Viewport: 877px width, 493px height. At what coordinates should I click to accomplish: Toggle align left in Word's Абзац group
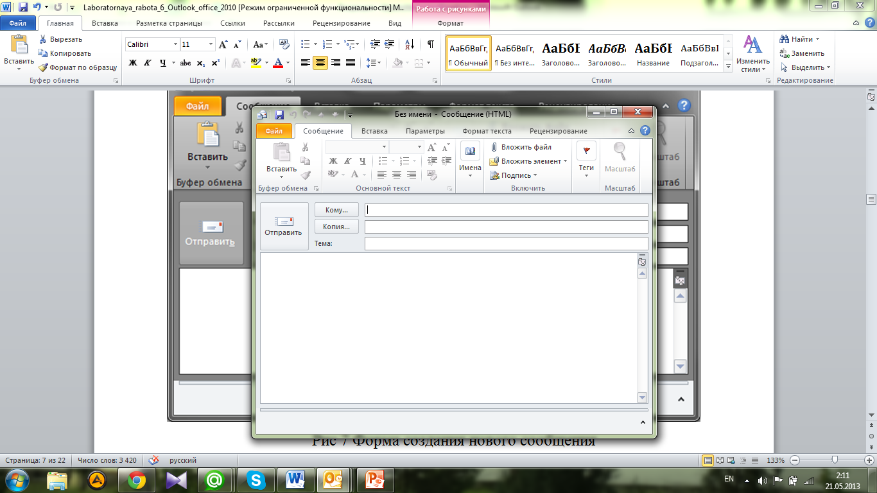pyautogui.click(x=306, y=63)
